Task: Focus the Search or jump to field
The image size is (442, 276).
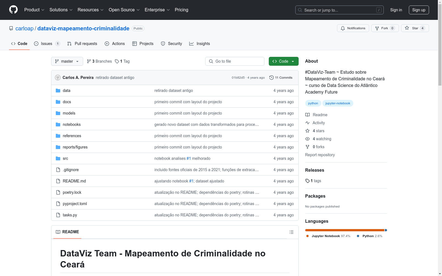Action: (340, 10)
